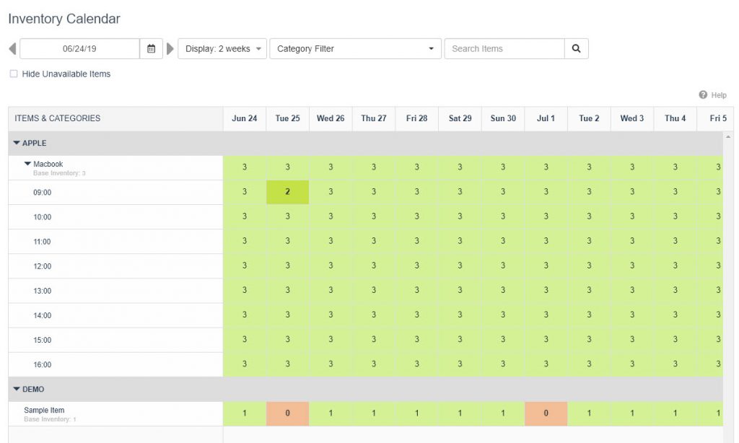This screenshot has width=739, height=443.
Task: Select the 14:00 cell for Wed 26
Action: 331,315
